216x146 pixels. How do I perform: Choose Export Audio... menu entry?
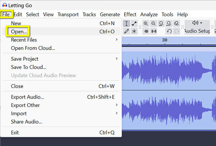pyautogui.click(x=61, y=97)
